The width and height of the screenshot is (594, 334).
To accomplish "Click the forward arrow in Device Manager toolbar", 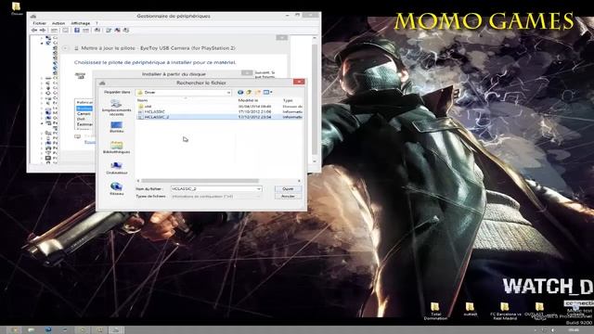I will click(43, 30).
